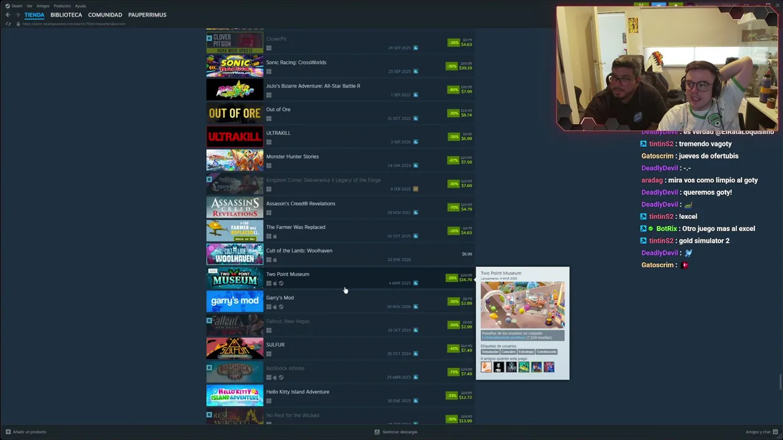783x440 pixels.
Task: Click the Casuales tag in the tooltip
Action: coord(508,352)
